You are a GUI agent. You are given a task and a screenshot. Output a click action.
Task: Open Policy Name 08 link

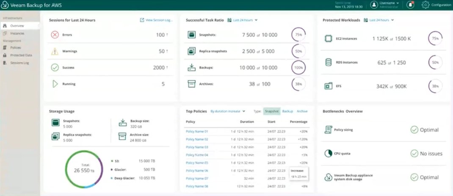(197, 186)
